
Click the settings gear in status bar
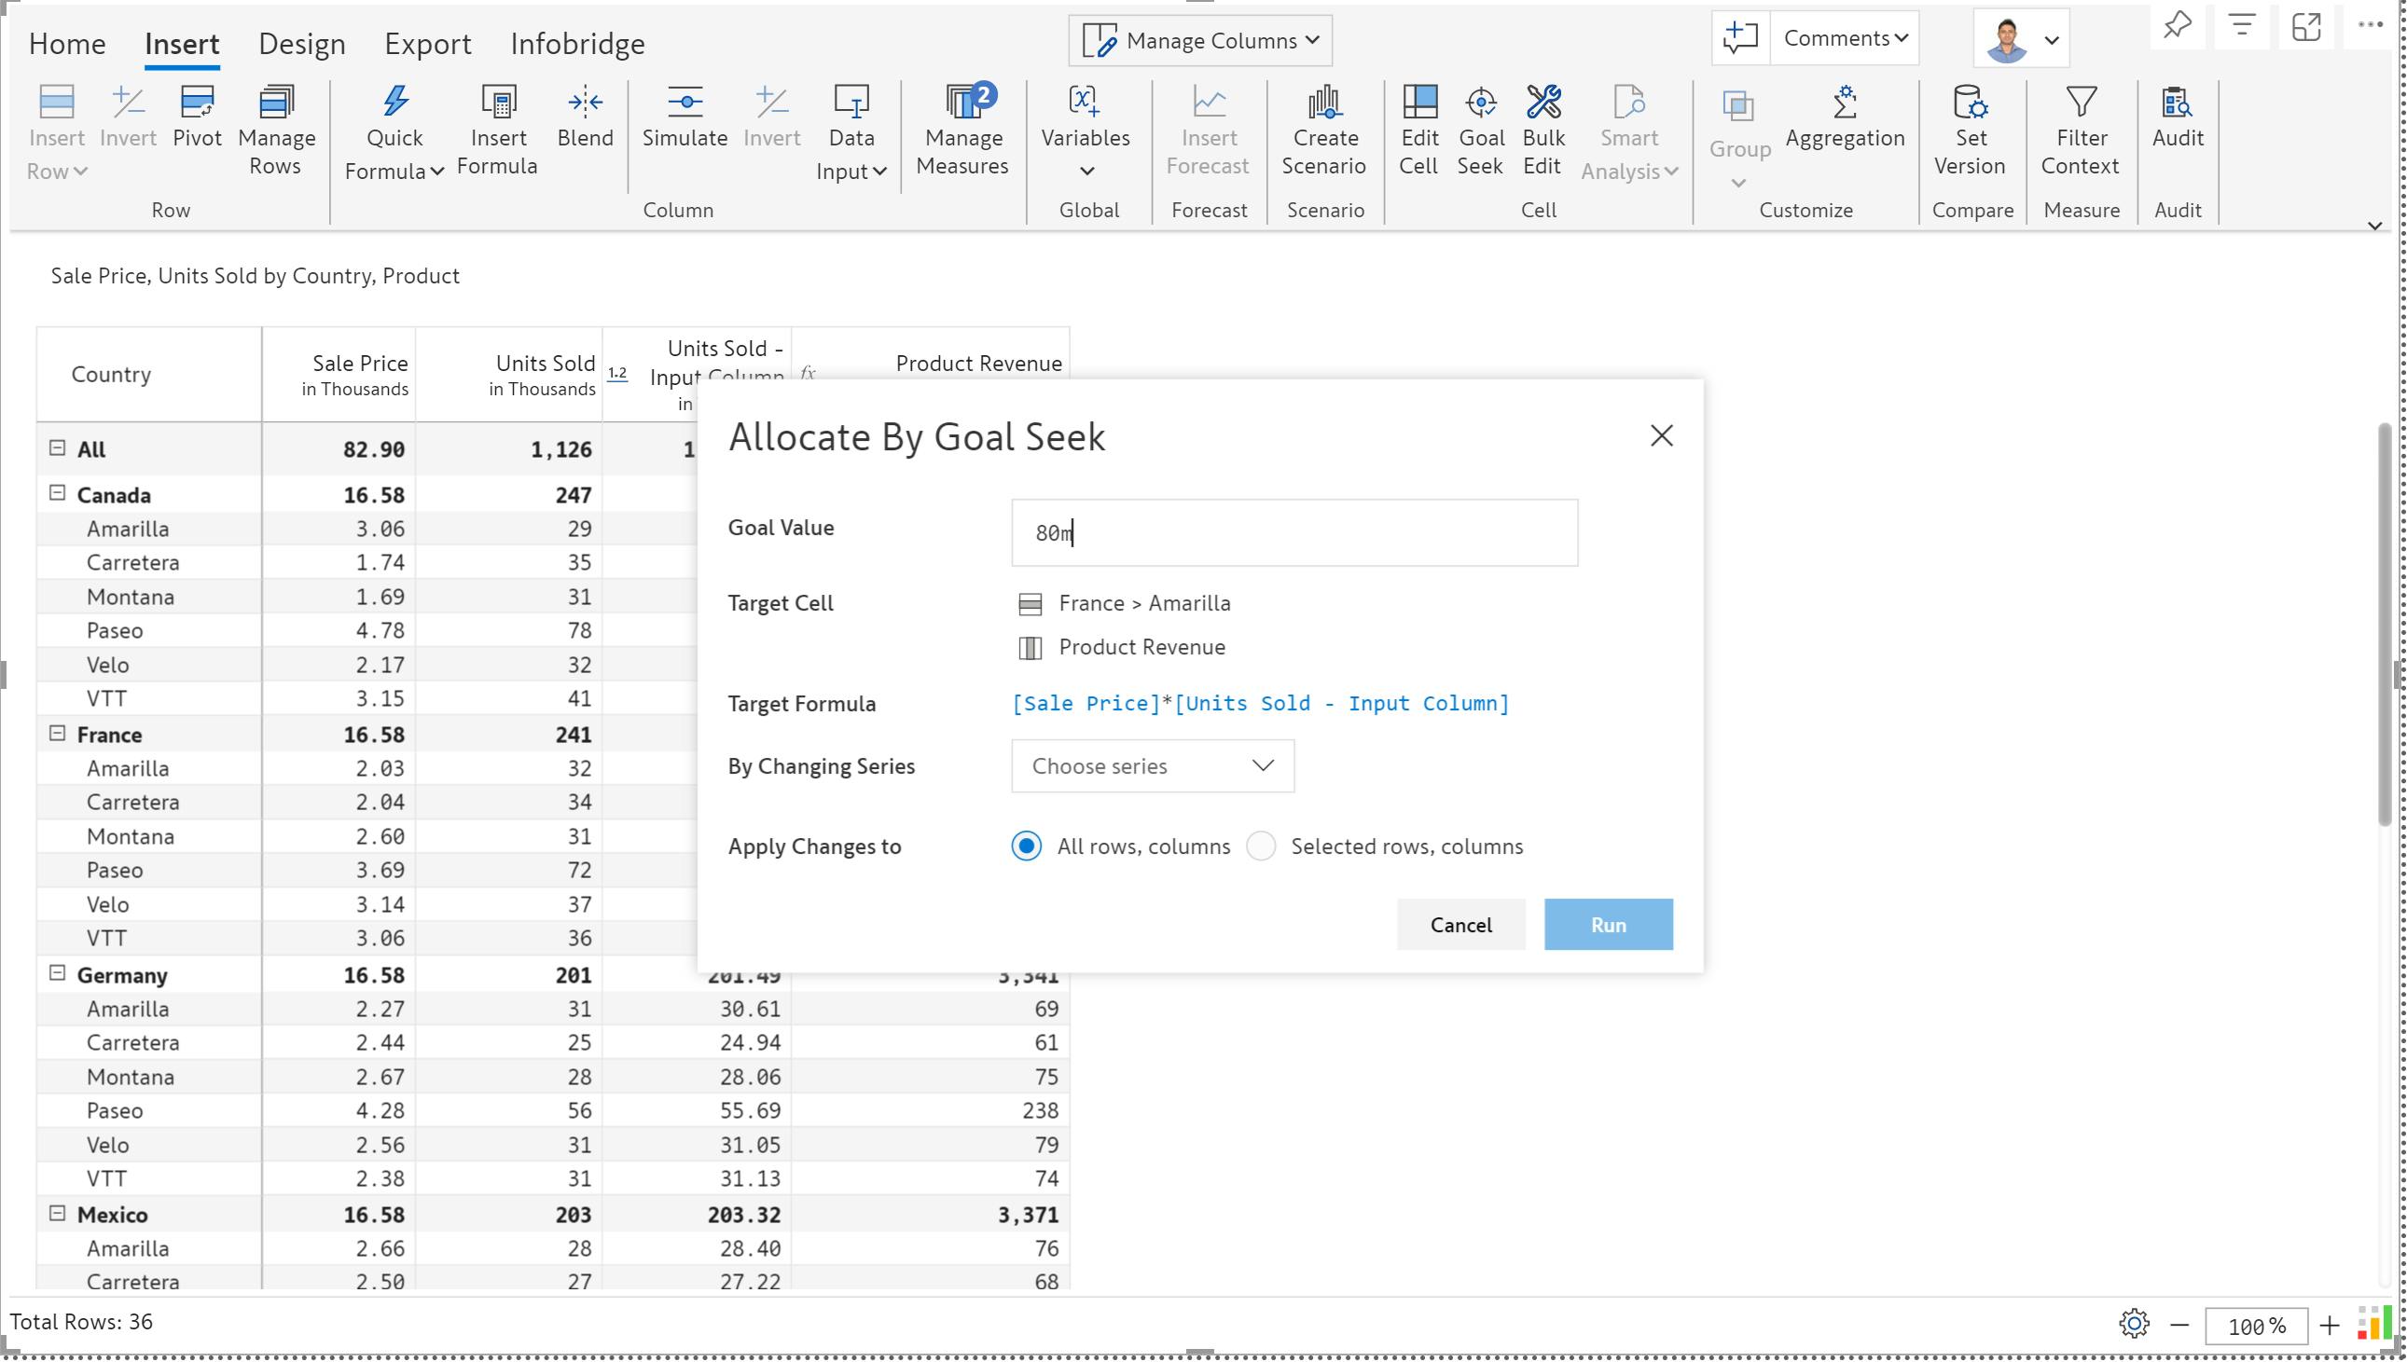pyautogui.click(x=2134, y=1324)
